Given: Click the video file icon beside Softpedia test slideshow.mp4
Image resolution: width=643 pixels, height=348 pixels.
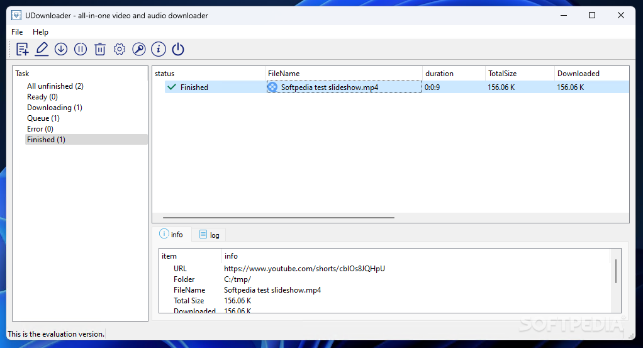Looking at the screenshot, I should pos(272,87).
